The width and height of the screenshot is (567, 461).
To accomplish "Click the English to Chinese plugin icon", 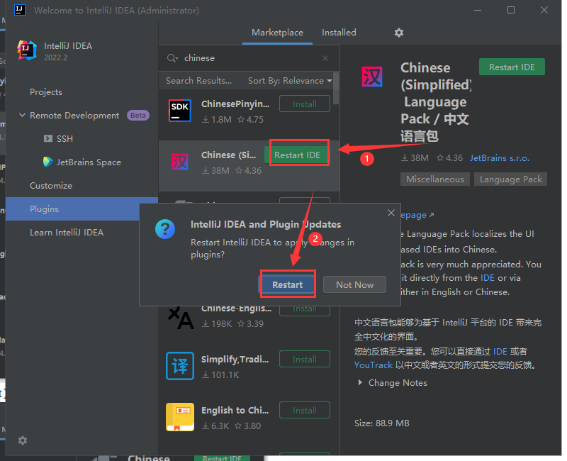I will [x=179, y=417].
